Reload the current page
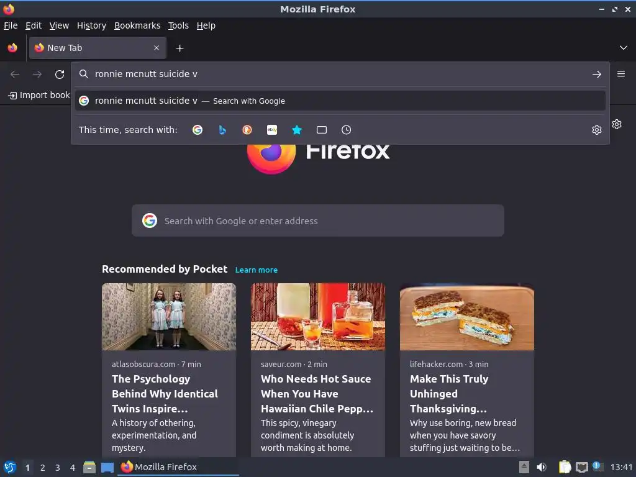The image size is (636, 477). [60, 75]
